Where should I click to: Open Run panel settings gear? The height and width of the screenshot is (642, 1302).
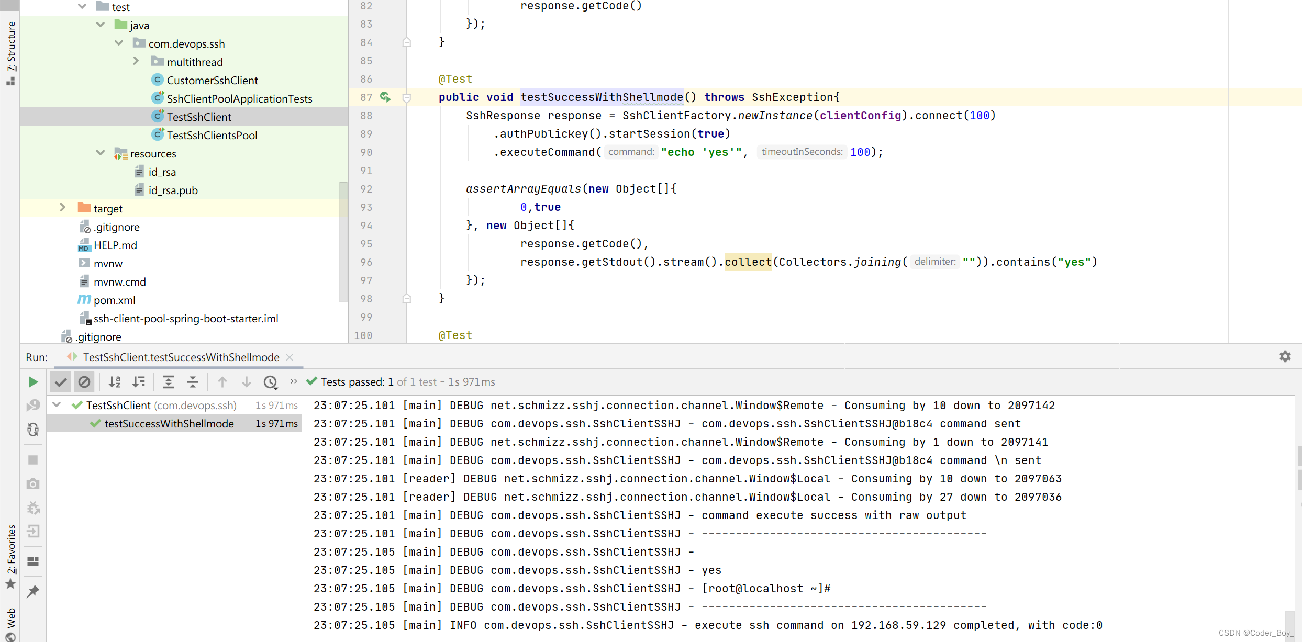coord(1285,357)
